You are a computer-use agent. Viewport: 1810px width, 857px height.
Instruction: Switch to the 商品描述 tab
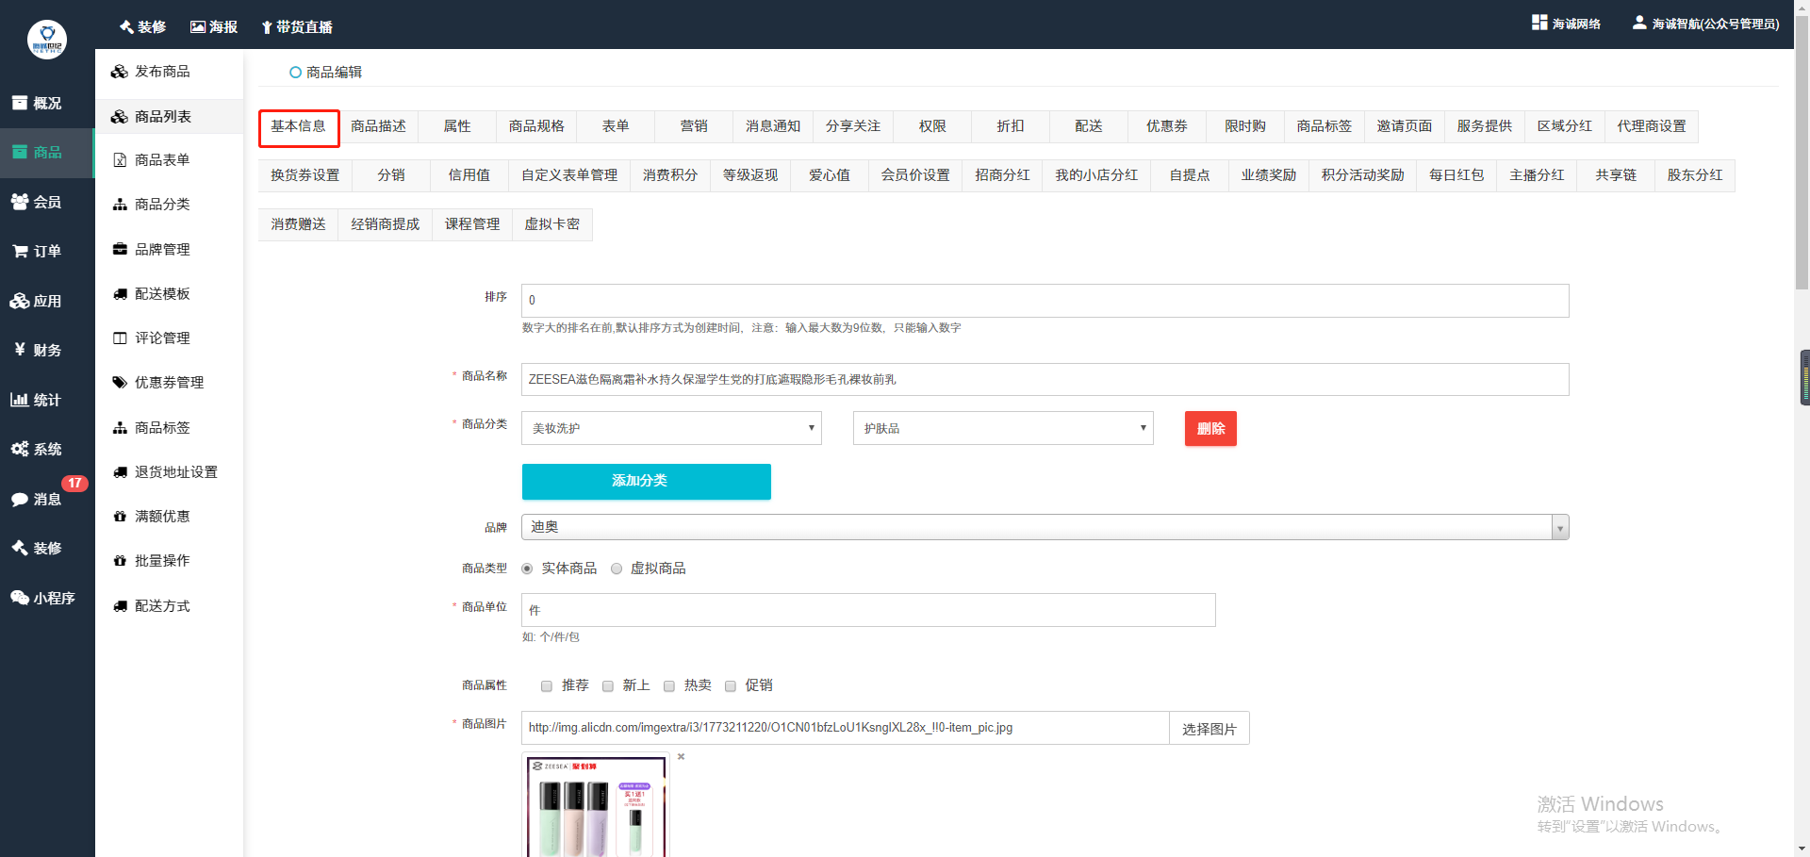(x=378, y=126)
